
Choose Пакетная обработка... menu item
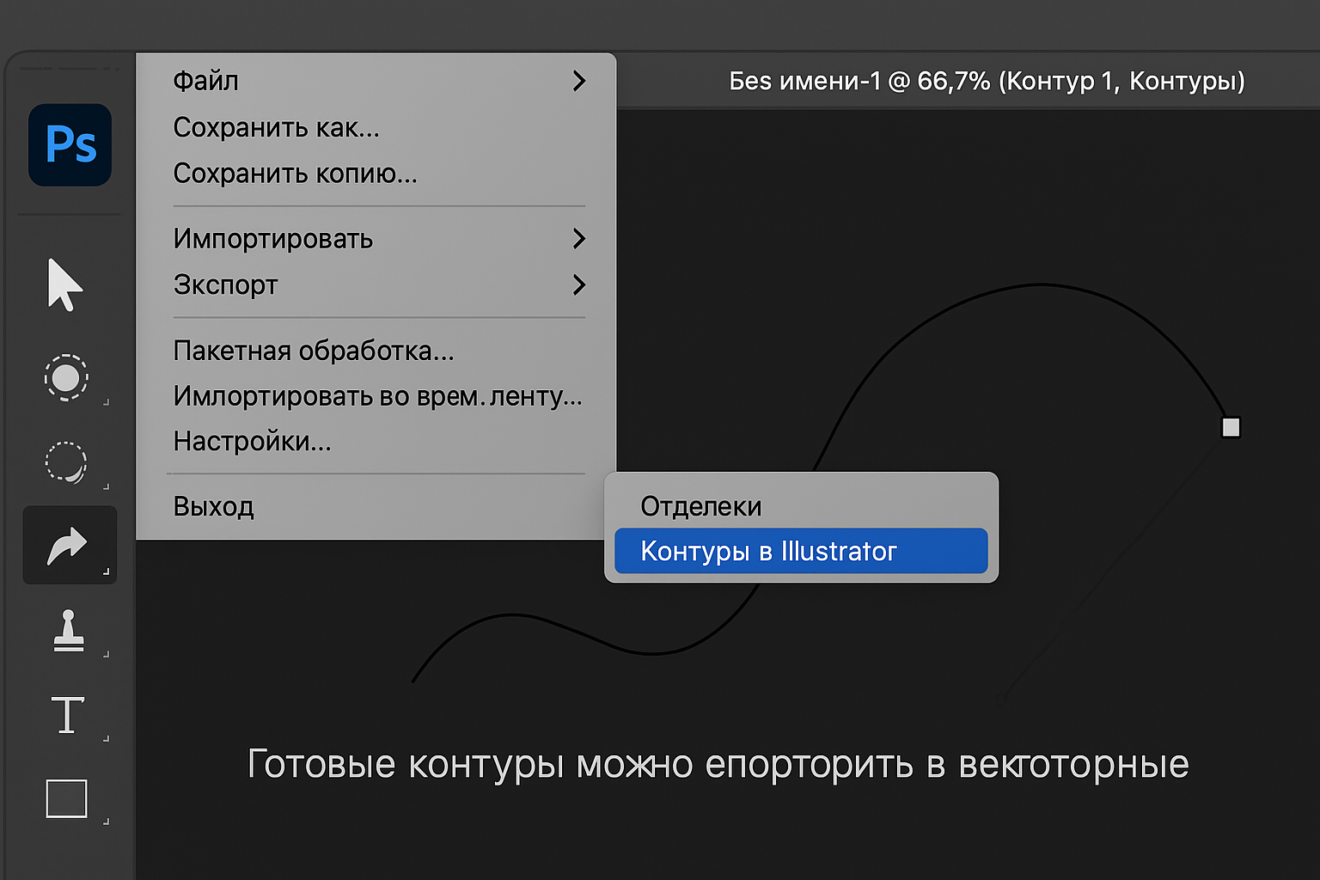376,351
